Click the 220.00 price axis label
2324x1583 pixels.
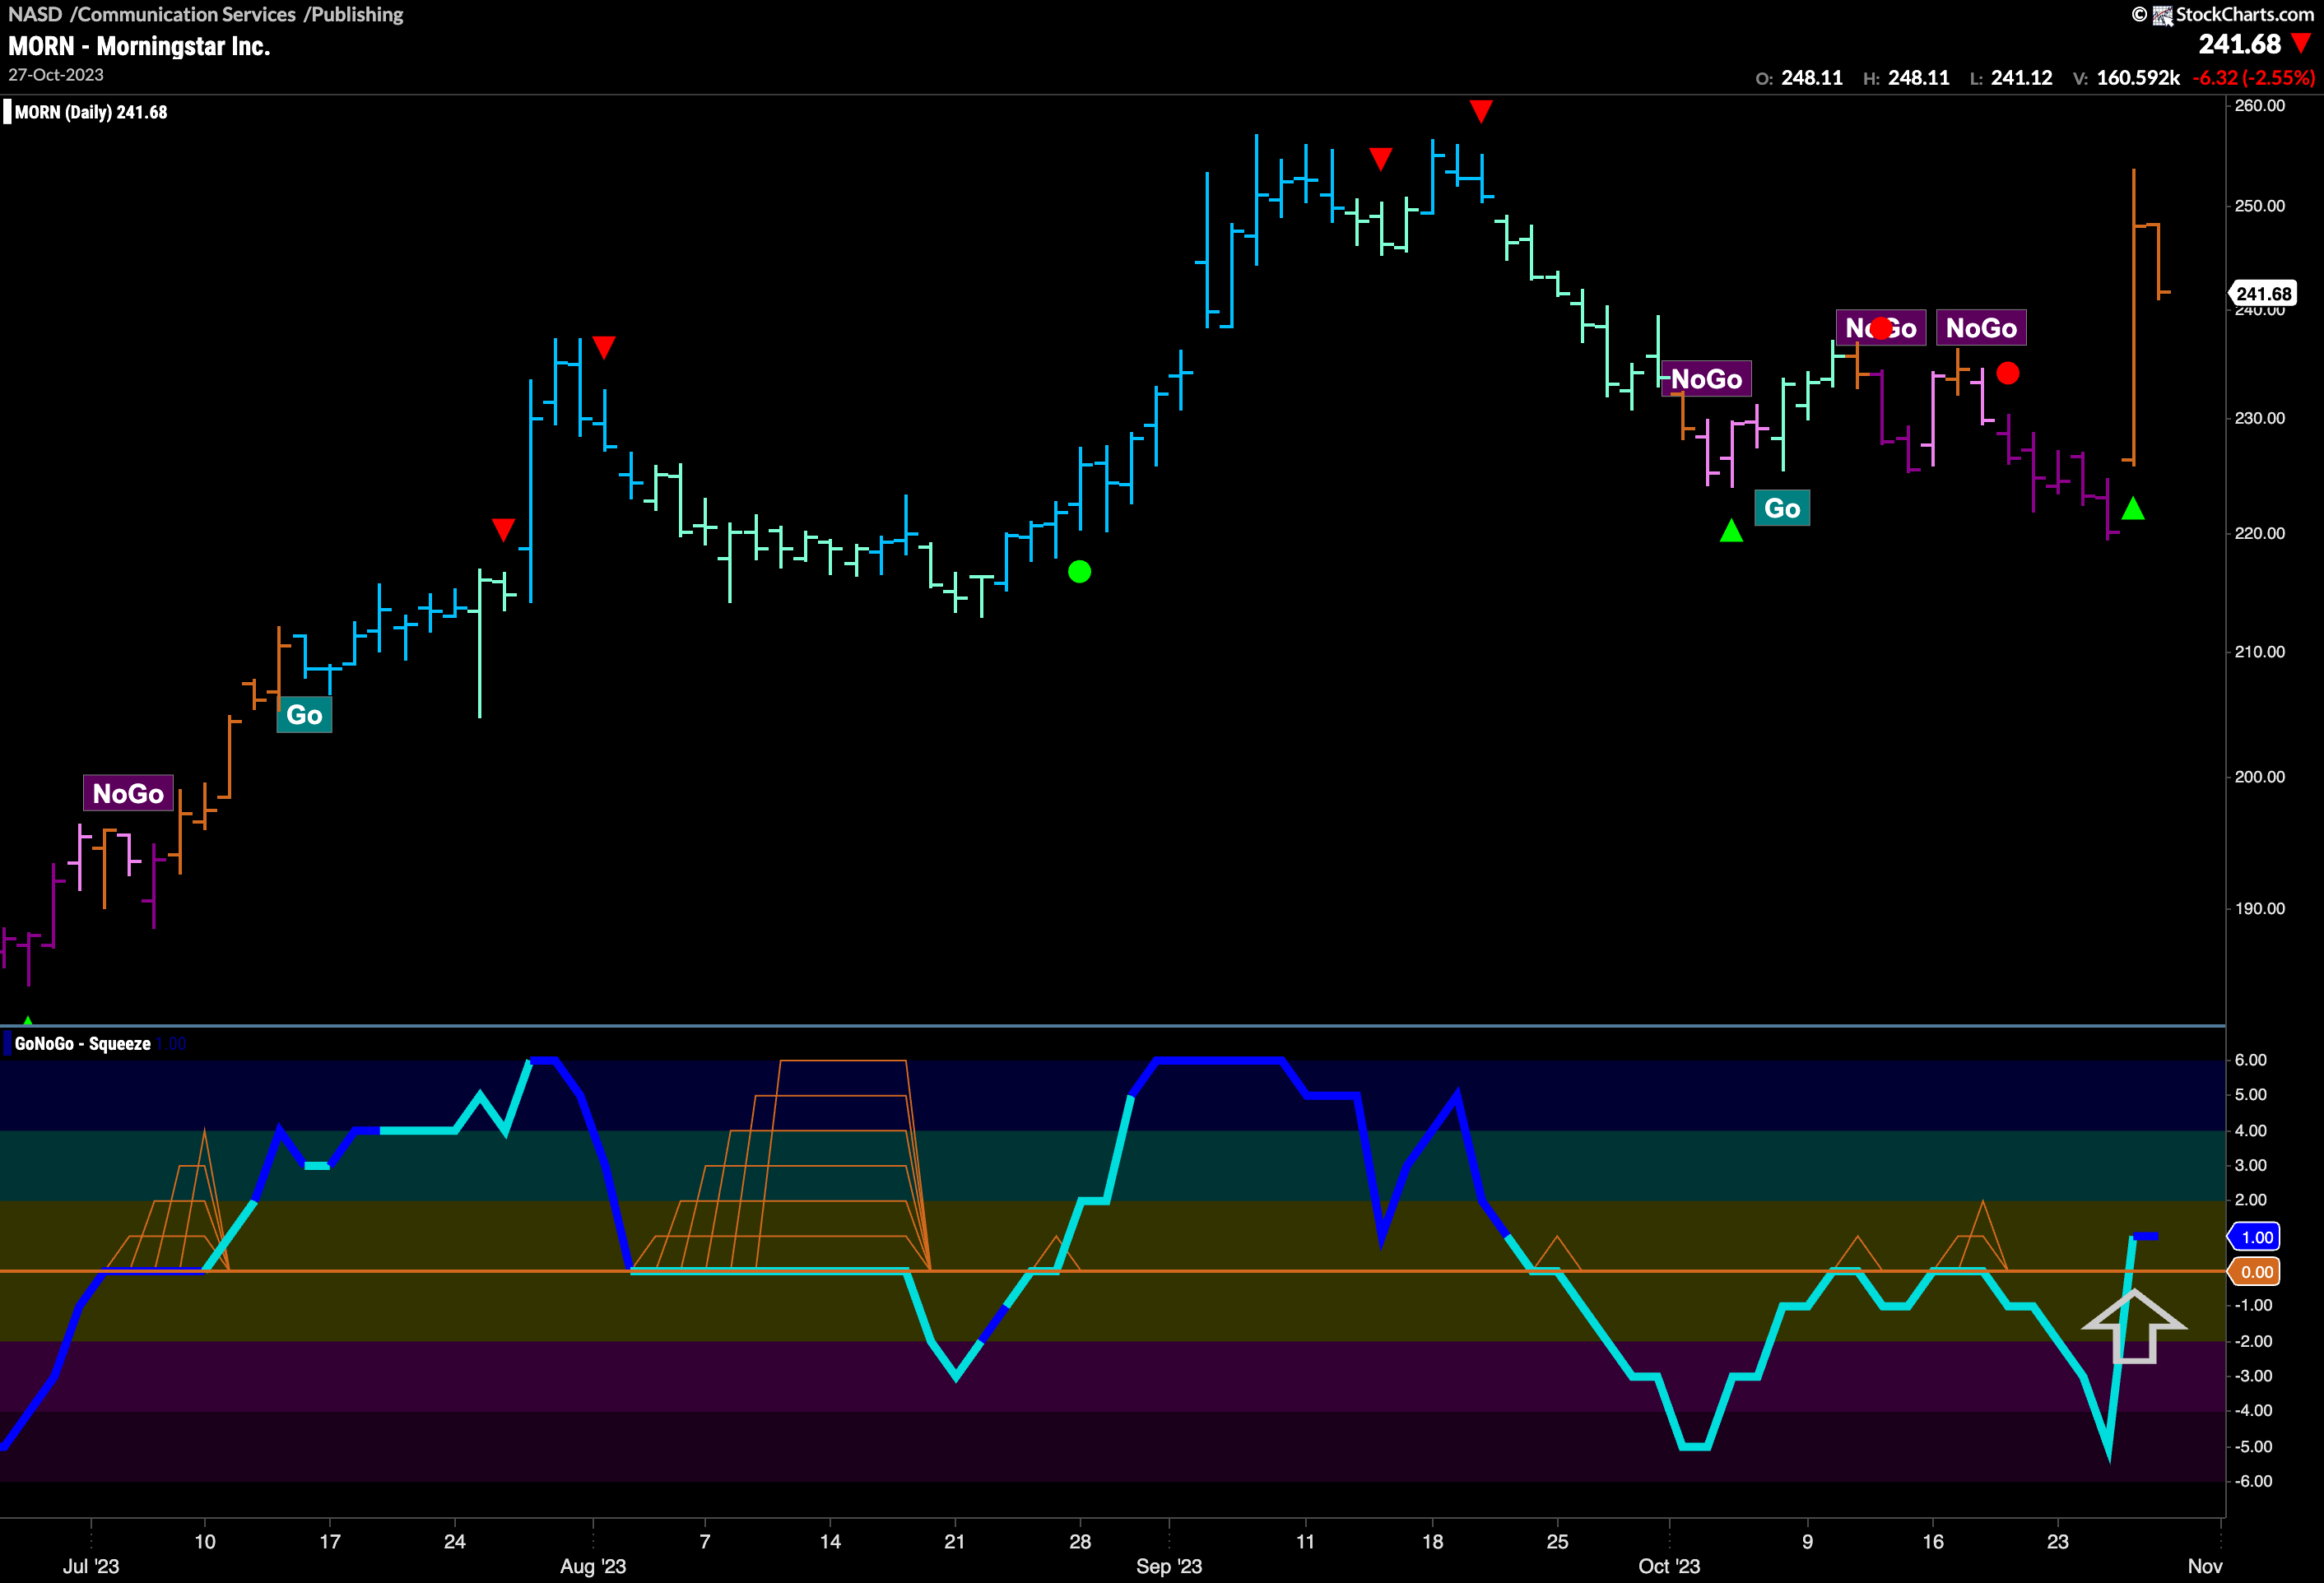[x=2260, y=533]
